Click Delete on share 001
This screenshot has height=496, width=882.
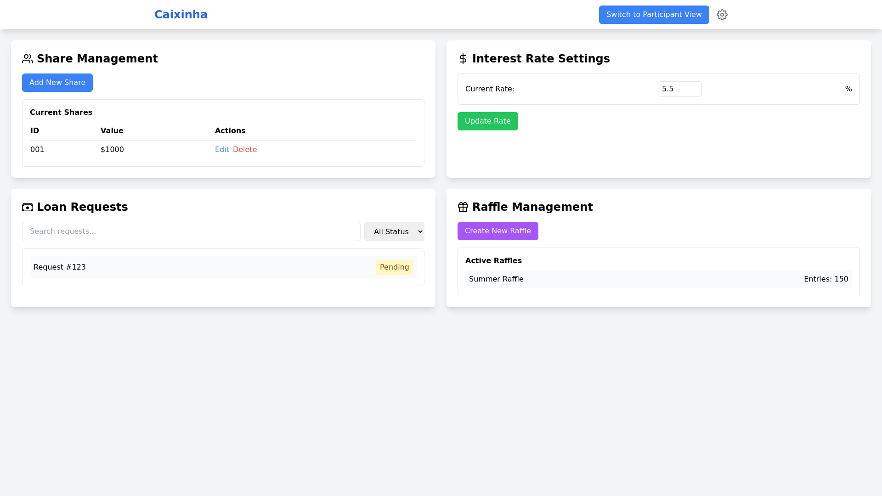[x=245, y=149]
